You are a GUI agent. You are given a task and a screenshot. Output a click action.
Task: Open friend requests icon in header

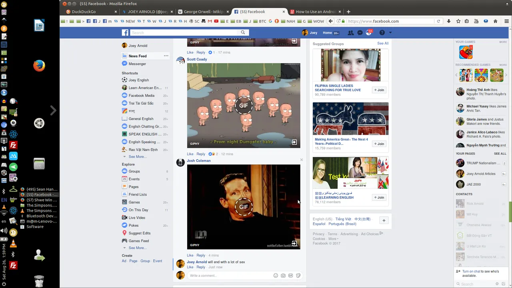coord(351,33)
